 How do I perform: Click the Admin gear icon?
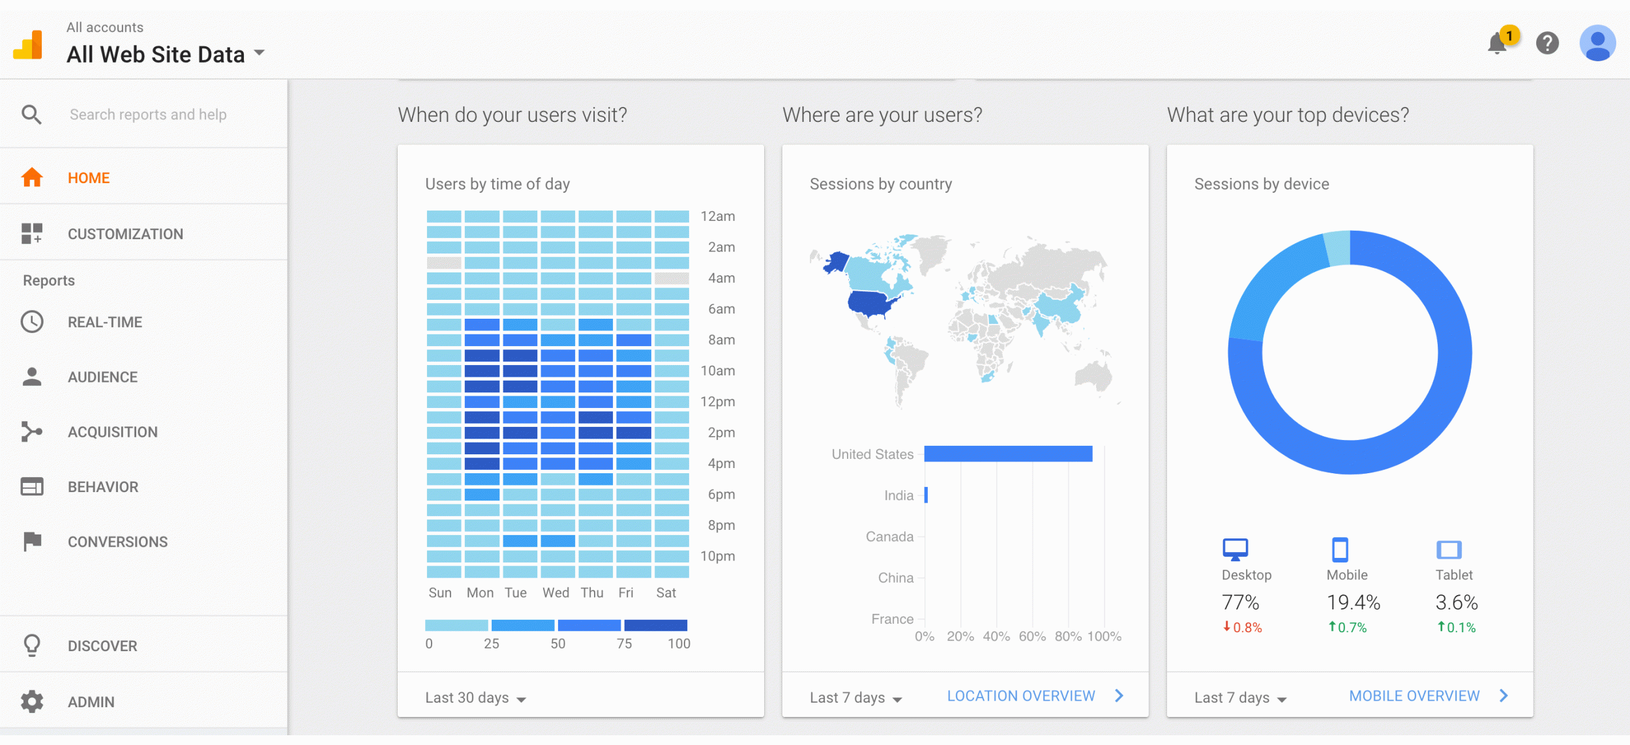(32, 701)
